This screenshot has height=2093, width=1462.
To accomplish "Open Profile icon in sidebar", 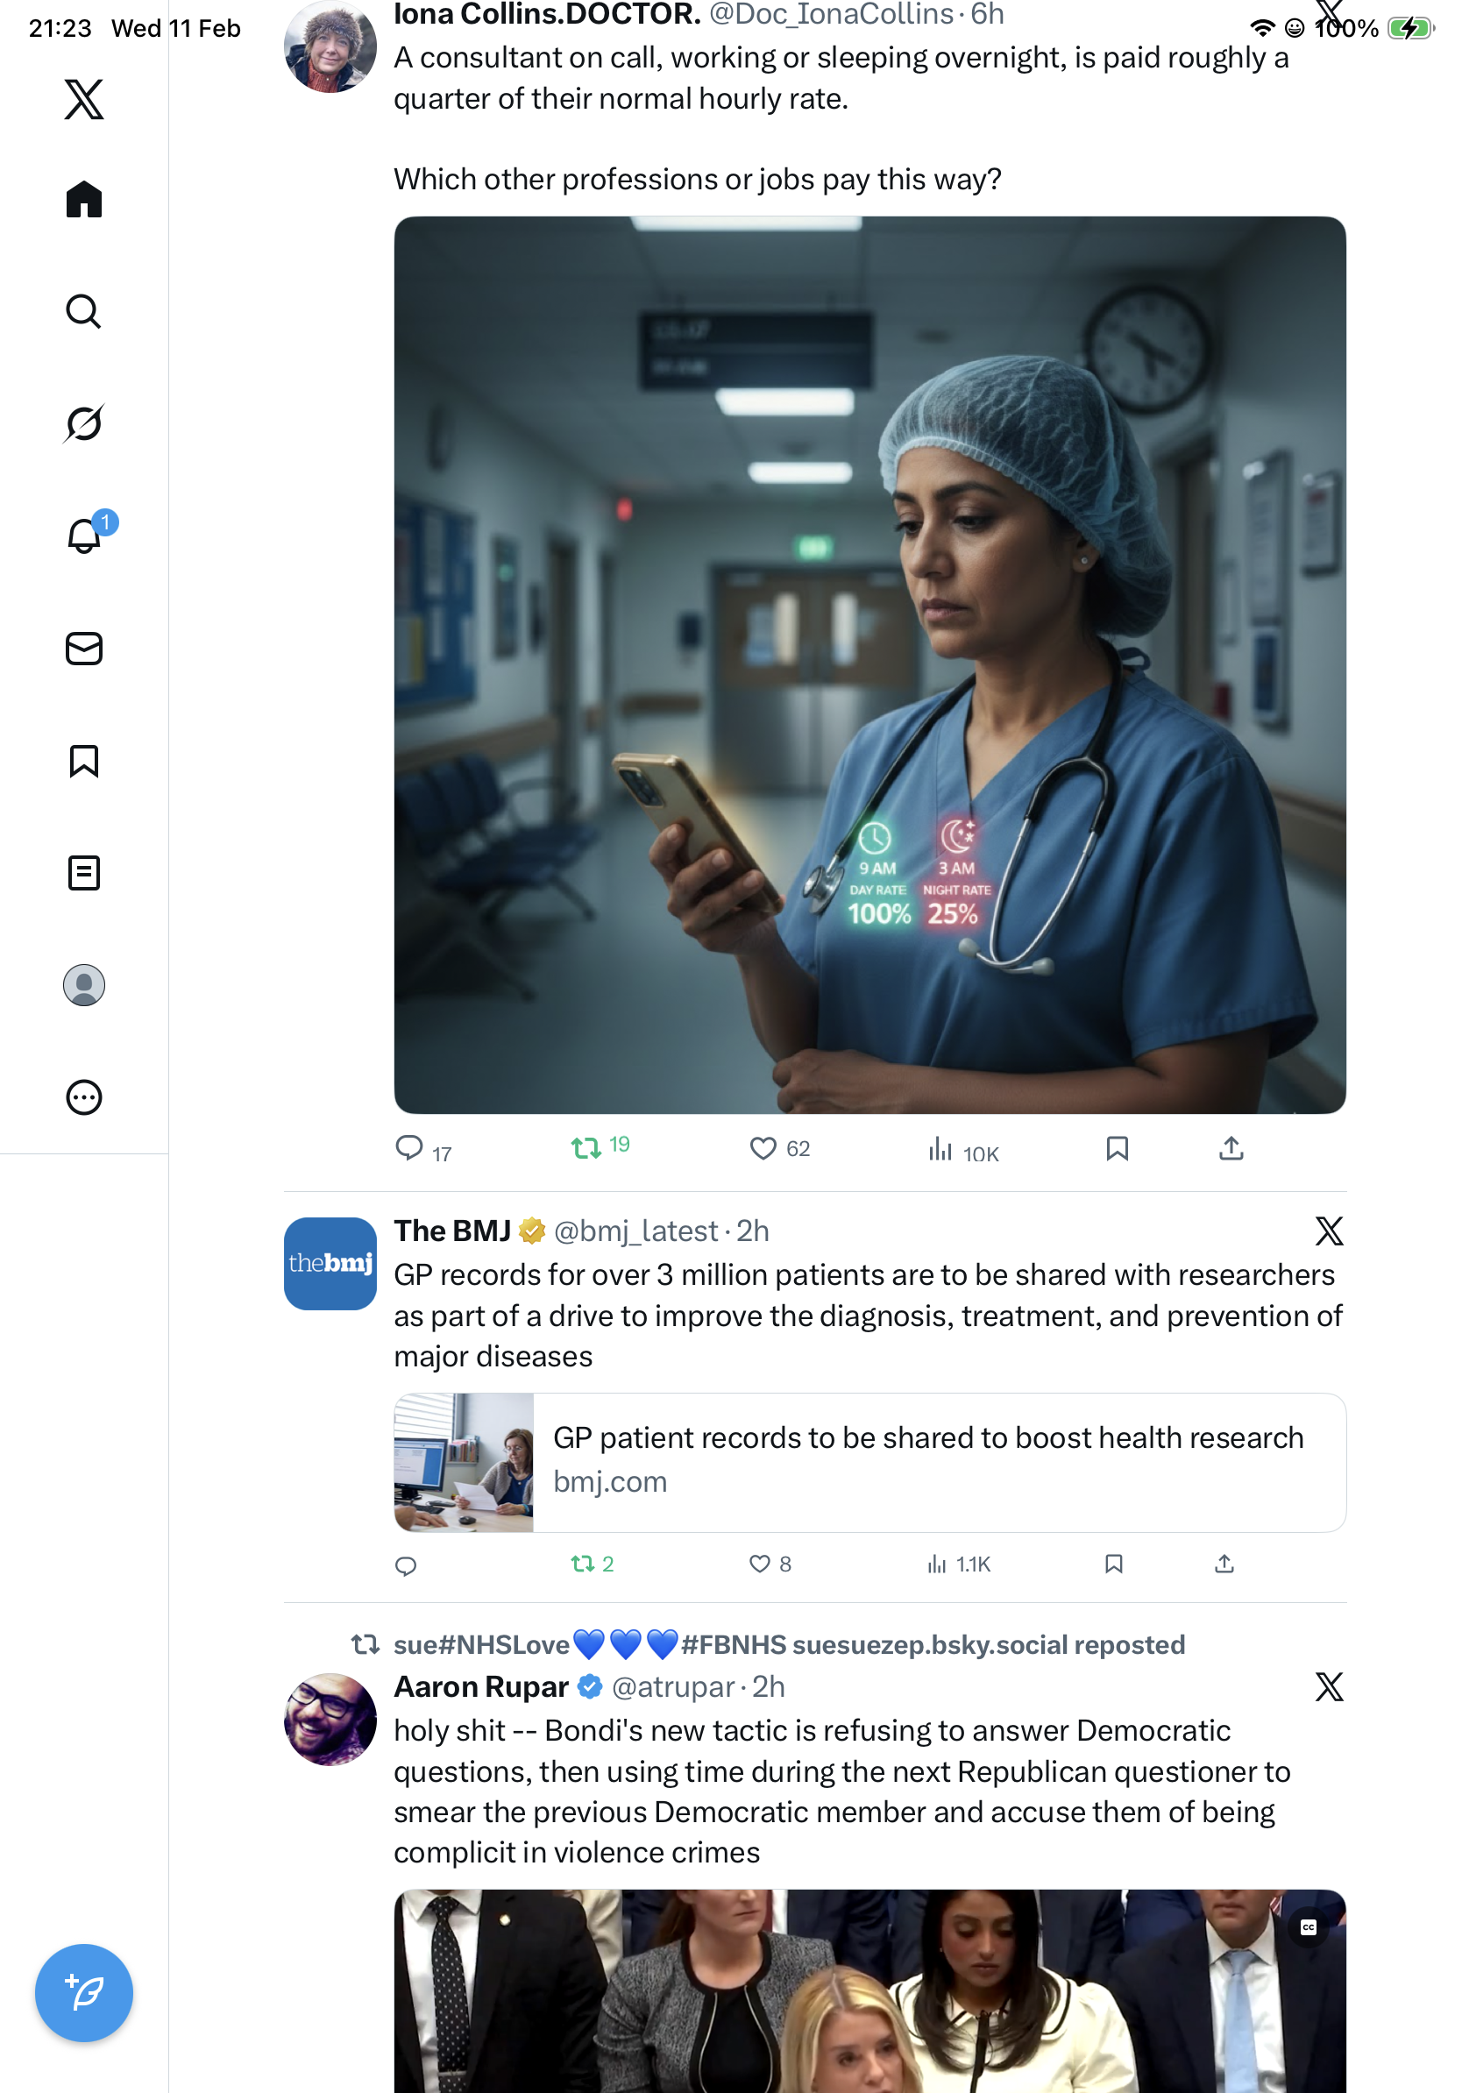I will point(84,984).
